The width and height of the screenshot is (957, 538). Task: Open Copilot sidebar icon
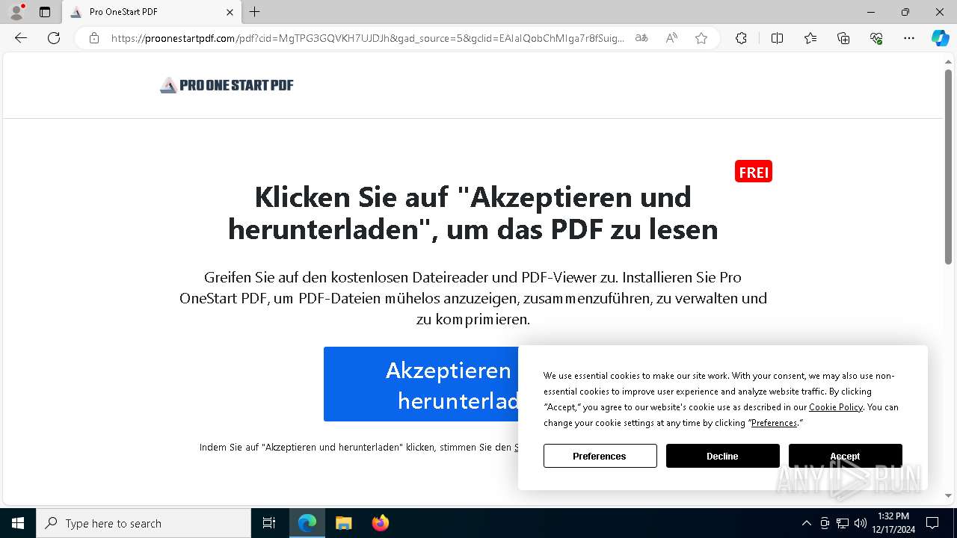tap(940, 38)
